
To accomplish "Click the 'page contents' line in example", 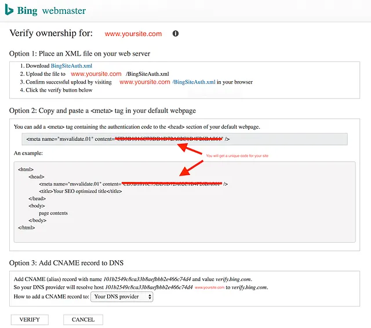I will (x=53, y=213).
